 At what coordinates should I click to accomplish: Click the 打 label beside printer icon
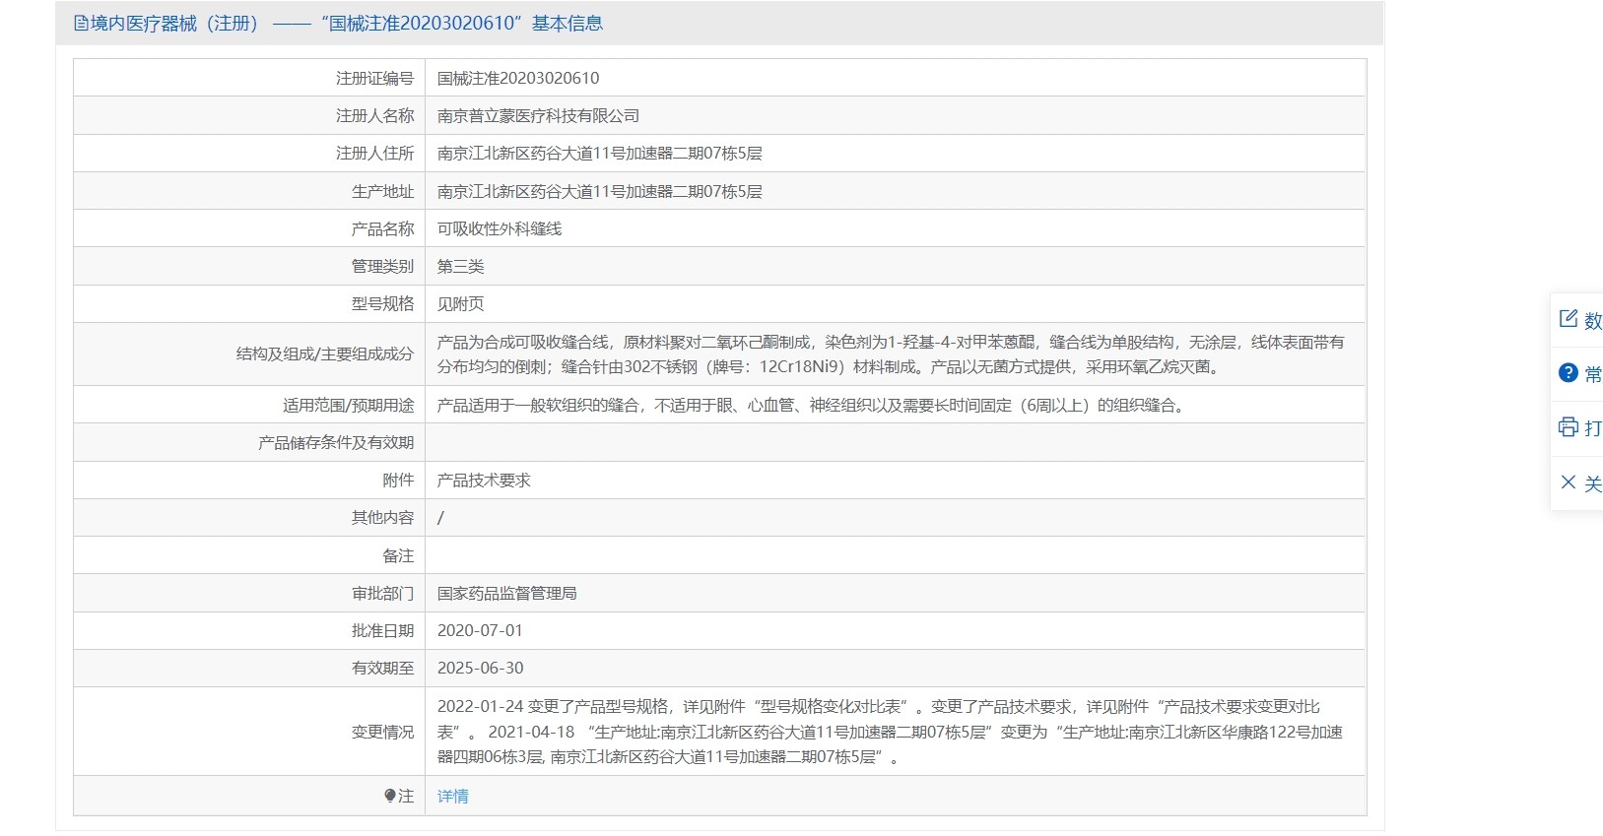pyautogui.click(x=1593, y=428)
